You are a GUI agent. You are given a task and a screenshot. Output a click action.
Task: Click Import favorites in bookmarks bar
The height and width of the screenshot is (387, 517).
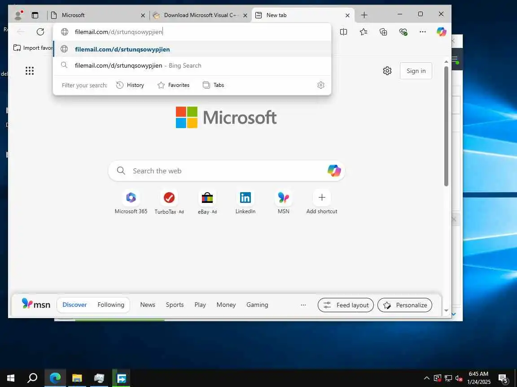[33, 48]
